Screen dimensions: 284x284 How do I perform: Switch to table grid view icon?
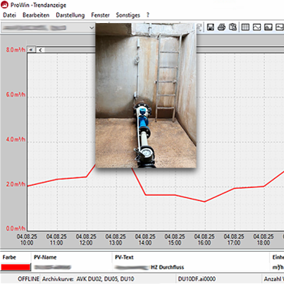coord(246,27)
